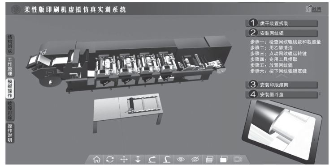Click the overlapping outline windows icon
Screen dimensions: 334x165
(209, 159)
